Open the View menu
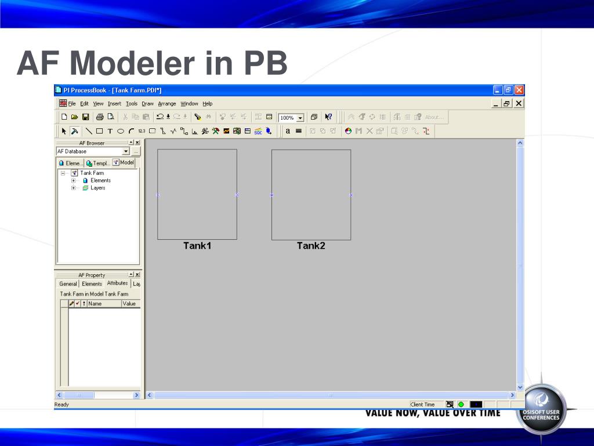The image size is (594, 446). (x=98, y=103)
